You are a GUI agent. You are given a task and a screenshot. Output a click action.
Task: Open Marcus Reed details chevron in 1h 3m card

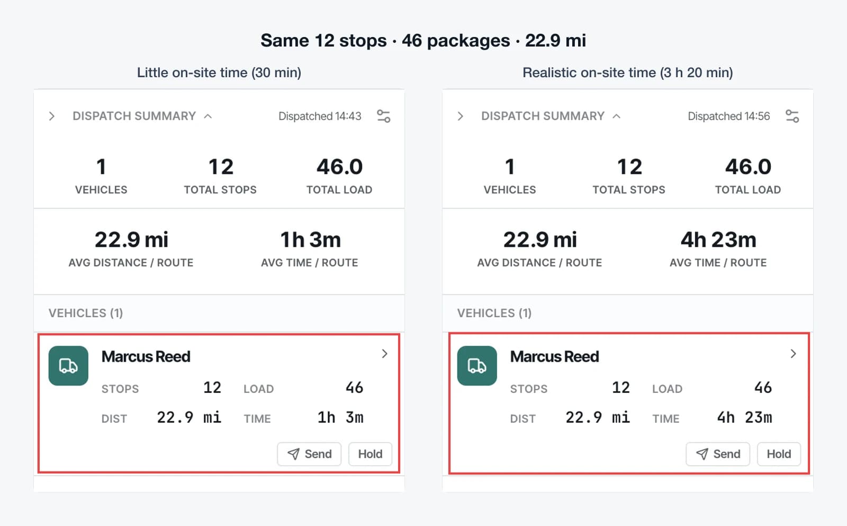385,354
